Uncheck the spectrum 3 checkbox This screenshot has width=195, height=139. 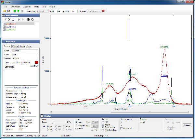(x=4, y=29)
